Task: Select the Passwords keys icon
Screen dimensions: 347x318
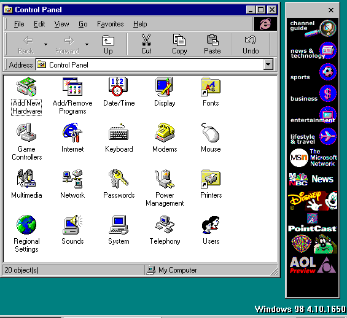Action: click(118, 179)
